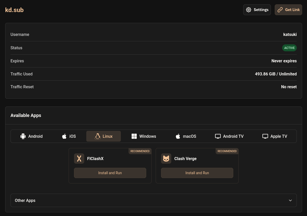The height and width of the screenshot is (216, 307).
Task: Install and Run FlClashX
Action: [x=110, y=173]
